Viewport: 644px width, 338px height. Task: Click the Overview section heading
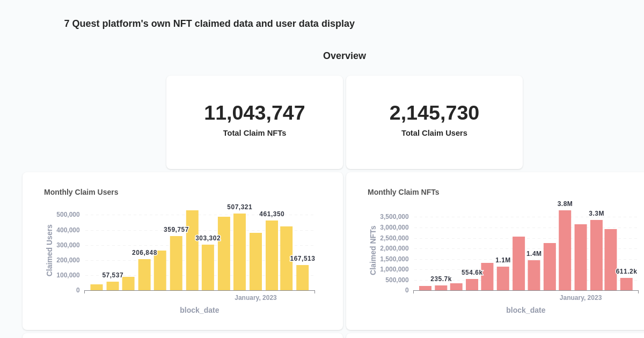[345, 55]
